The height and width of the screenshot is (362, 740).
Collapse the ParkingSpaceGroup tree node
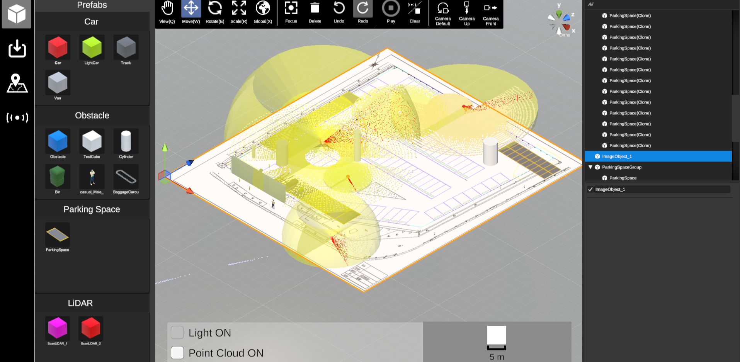click(x=590, y=167)
